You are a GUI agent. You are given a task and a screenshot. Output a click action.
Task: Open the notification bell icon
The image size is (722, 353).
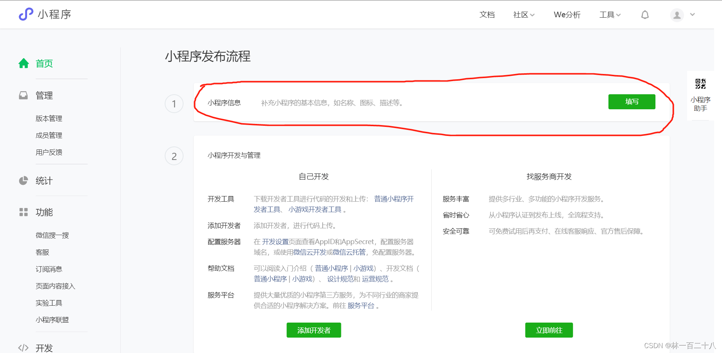coord(645,15)
